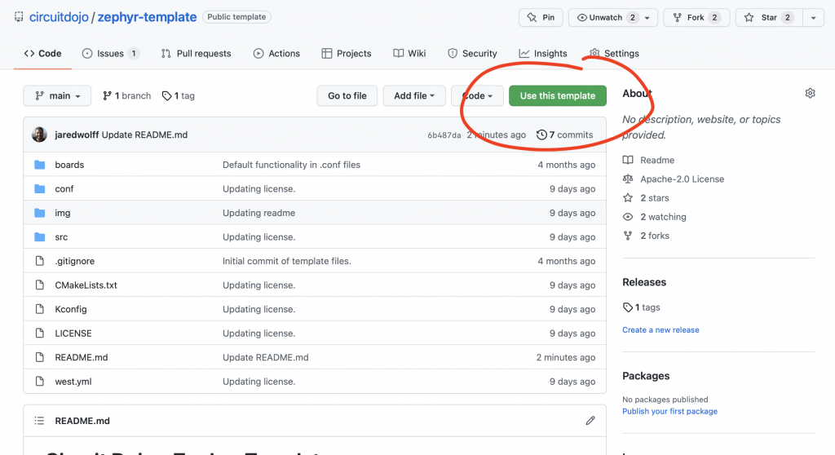Open the Actions tab

[x=276, y=53]
